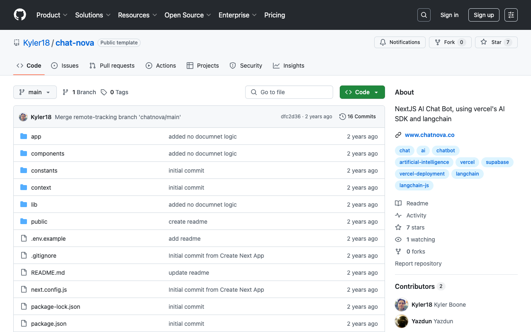Click the public folder icon
Screen dimensions: 531x332
coord(24,222)
